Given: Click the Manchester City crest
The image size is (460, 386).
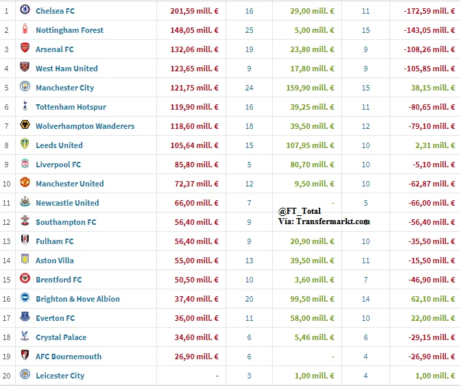Looking at the screenshot, I should [x=25, y=86].
